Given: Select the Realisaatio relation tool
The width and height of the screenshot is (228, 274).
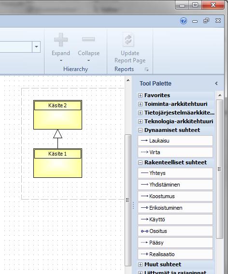Looking at the screenshot, I should [175, 254].
